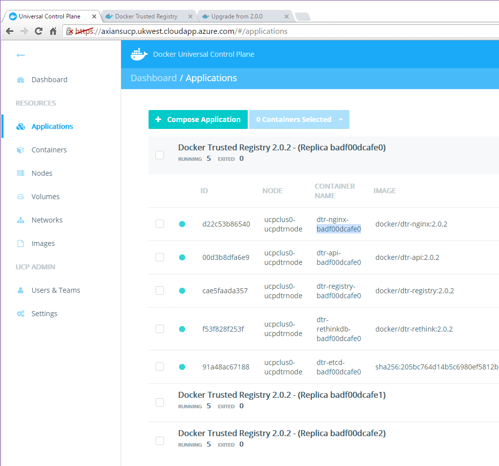
Task: Click the Docker whale logo in header
Action: 139,54
